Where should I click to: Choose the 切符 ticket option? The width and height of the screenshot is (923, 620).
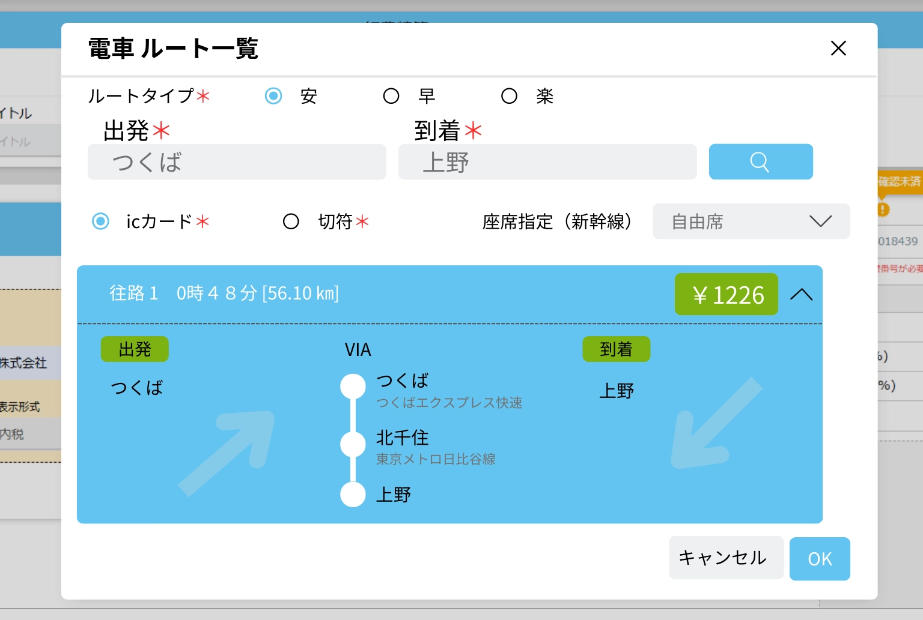[291, 221]
